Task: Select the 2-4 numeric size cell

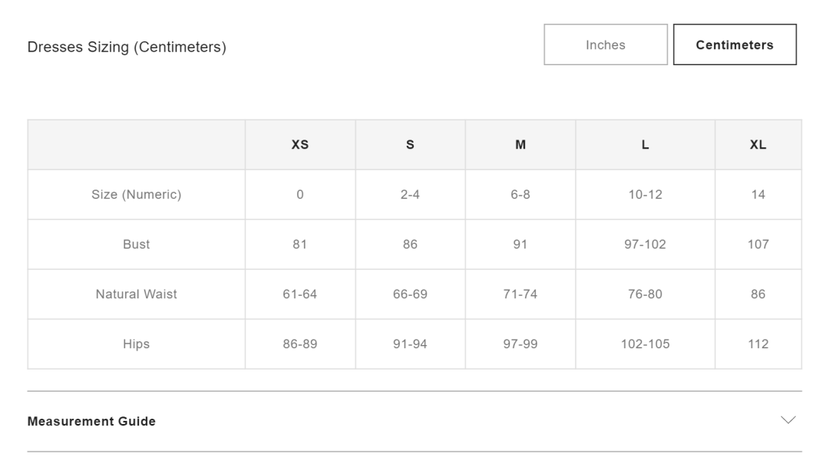Action: (x=410, y=195)
